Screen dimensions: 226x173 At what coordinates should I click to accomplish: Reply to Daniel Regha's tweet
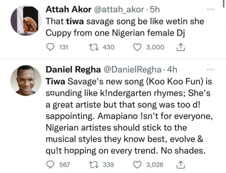coord(50,165)
